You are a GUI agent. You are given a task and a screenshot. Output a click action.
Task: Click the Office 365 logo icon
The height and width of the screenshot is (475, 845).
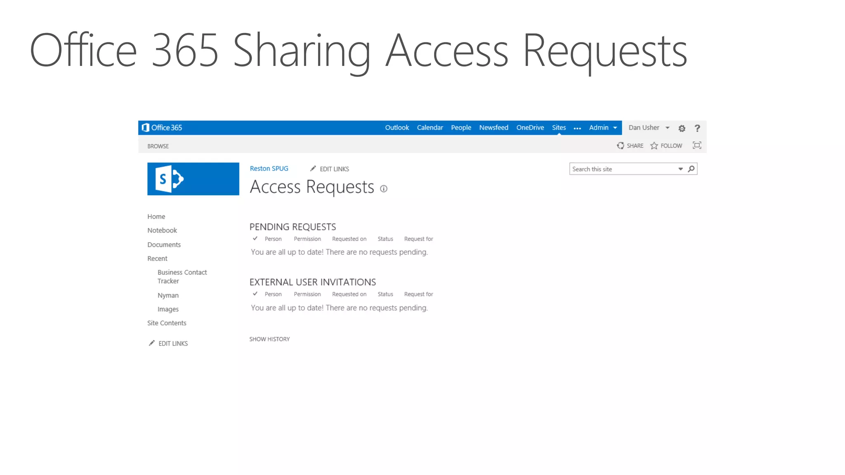click(145, 128)
